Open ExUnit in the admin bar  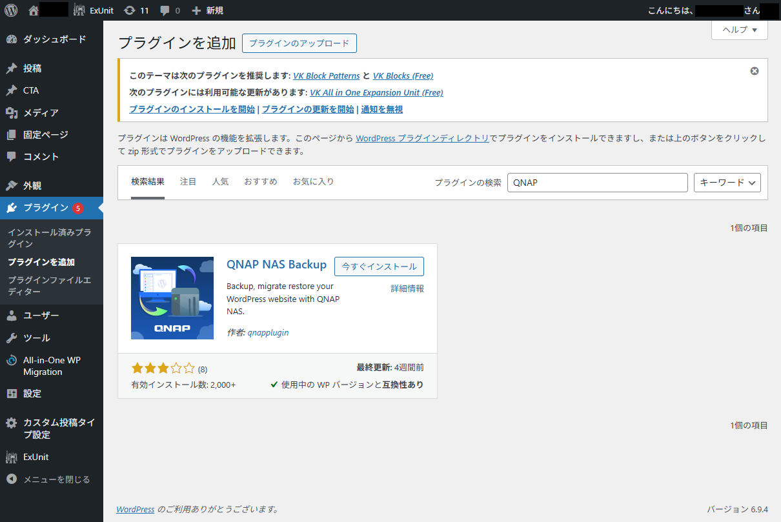pos(94,10)
